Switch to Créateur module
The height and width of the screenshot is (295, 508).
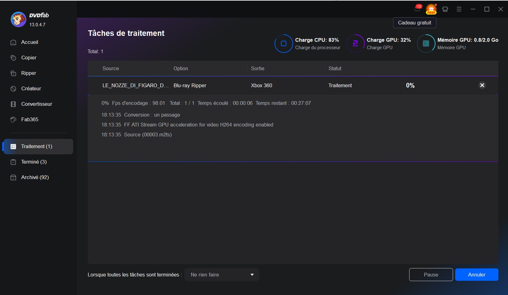click(31, 89)
